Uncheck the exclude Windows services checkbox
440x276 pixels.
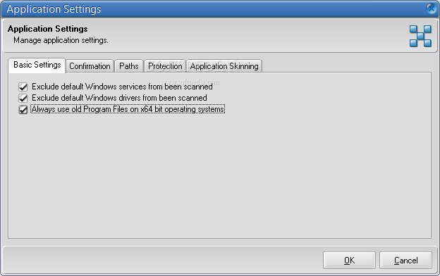tap(23, 87)
